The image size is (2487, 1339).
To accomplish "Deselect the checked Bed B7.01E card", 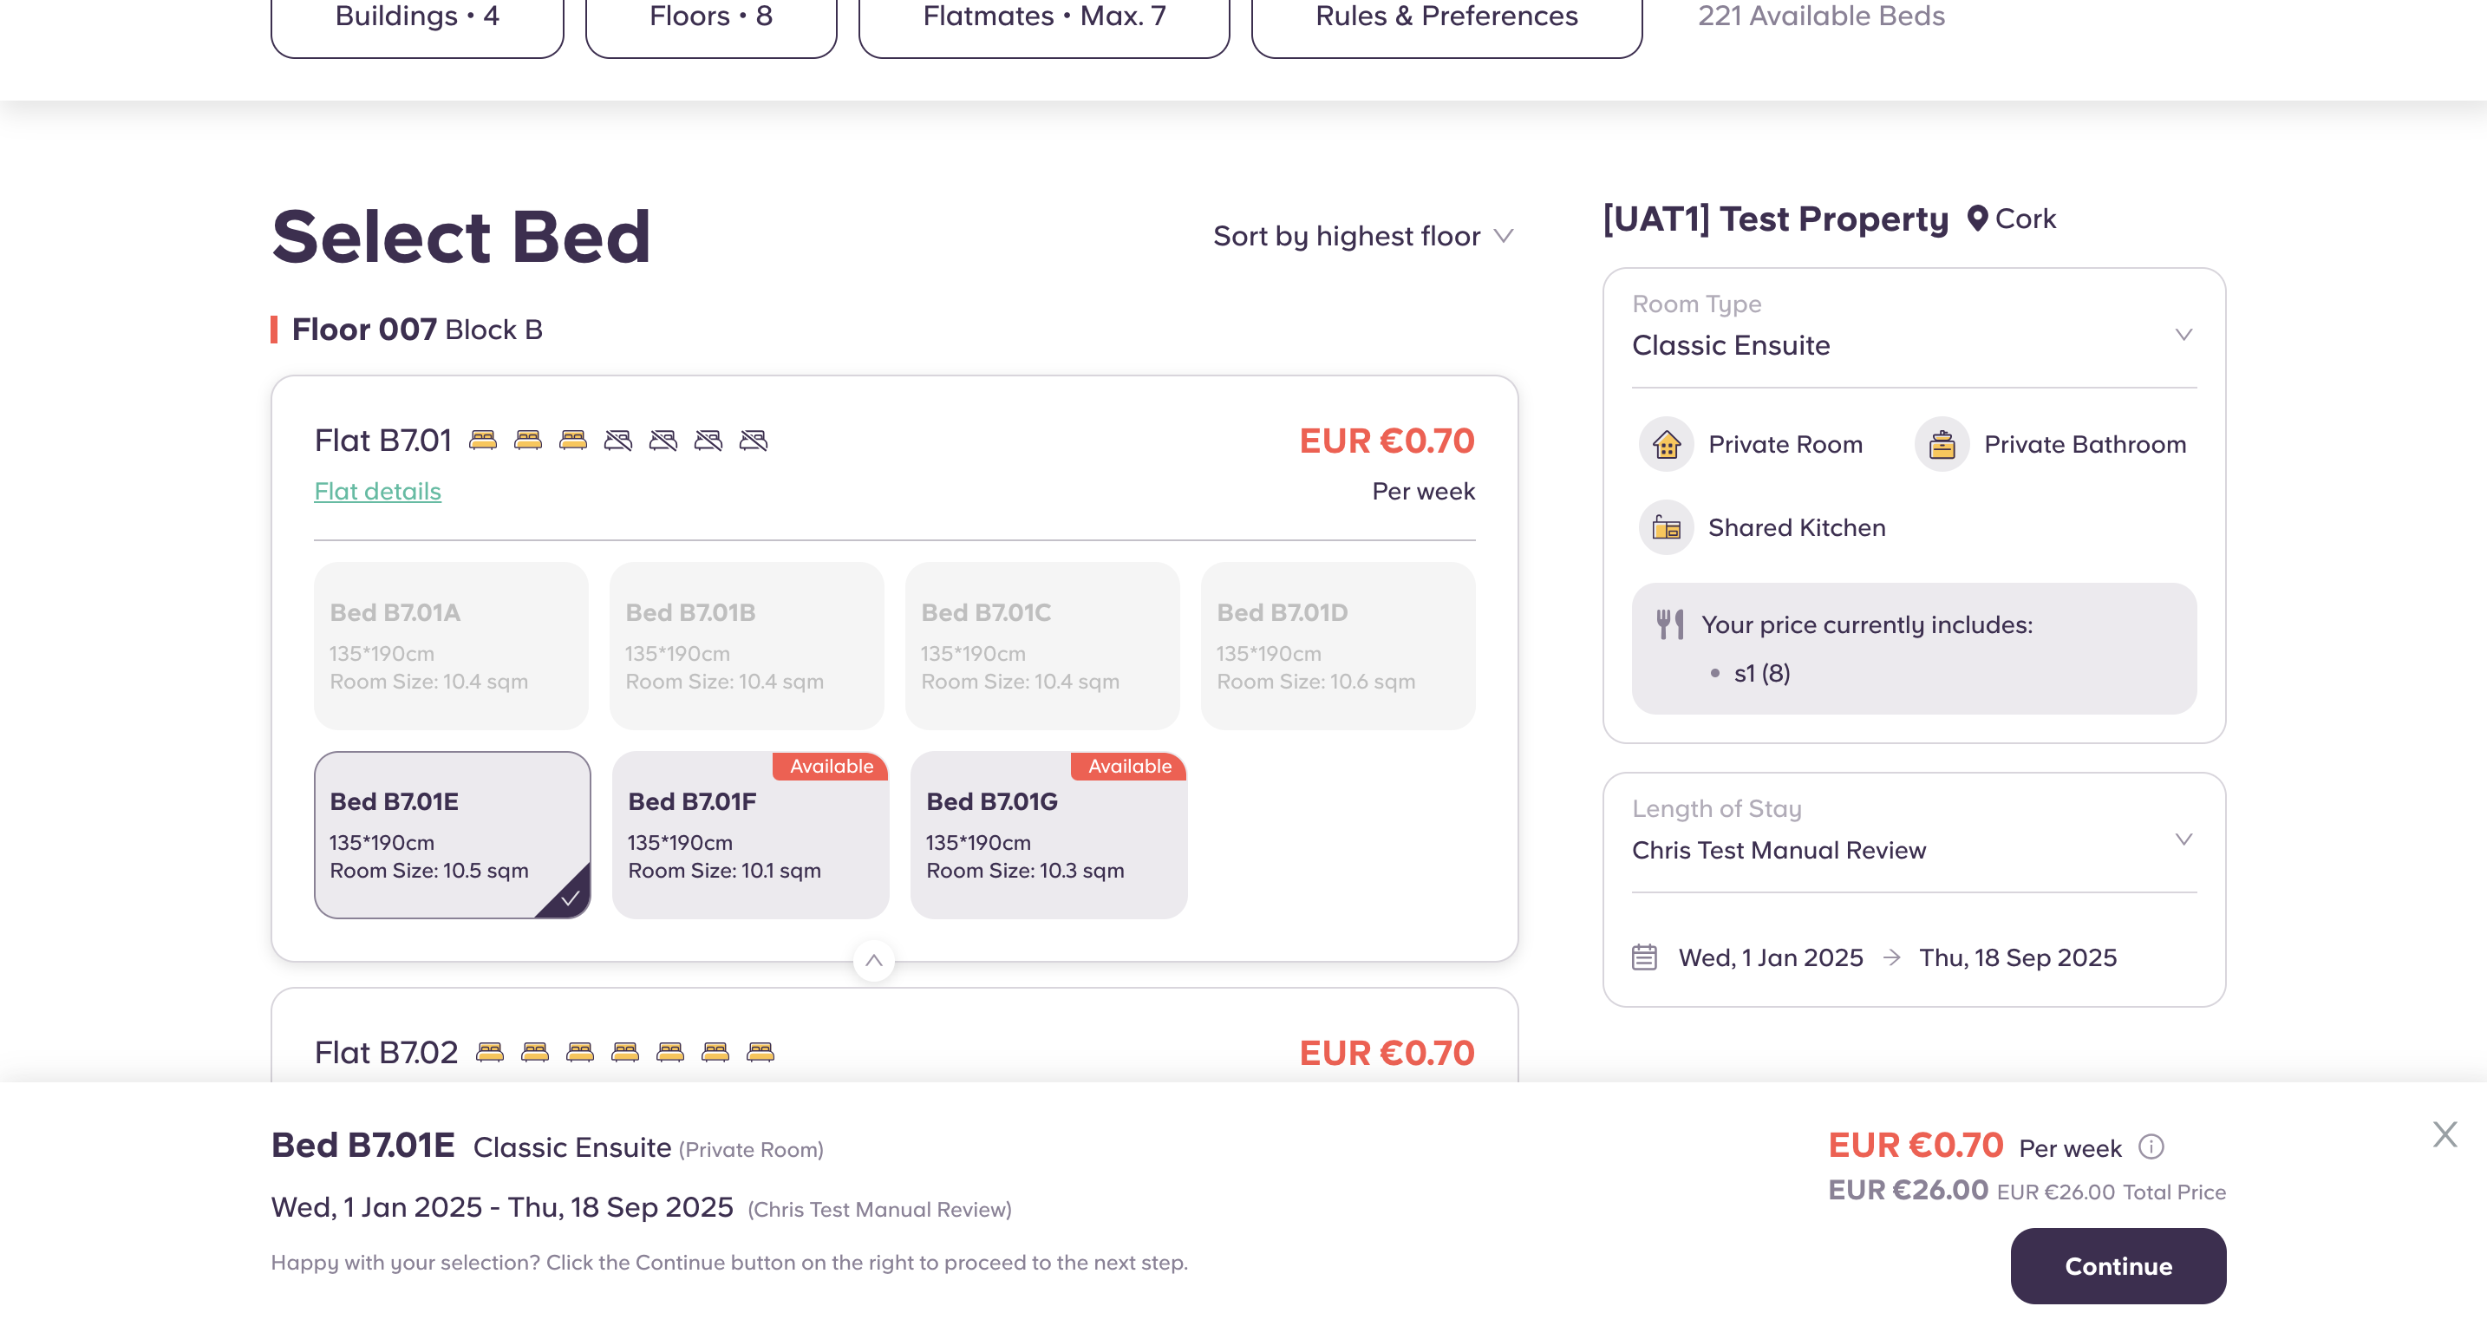I will pos(452,834).
